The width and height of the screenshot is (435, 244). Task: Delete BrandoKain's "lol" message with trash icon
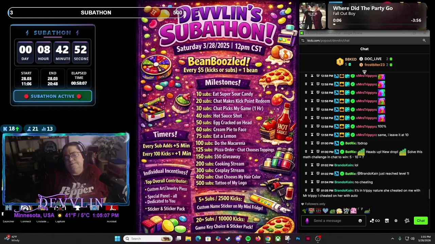click(x=306, y=165)
